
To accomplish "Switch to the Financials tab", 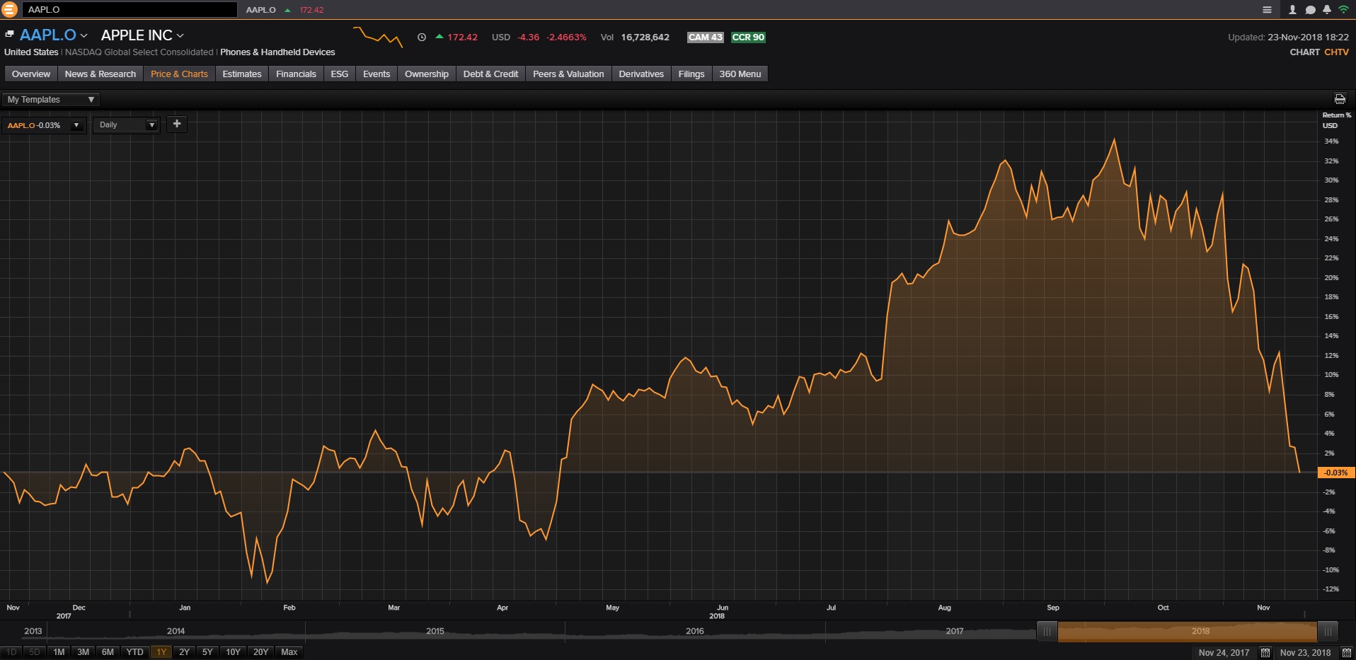I will tap(296, 74).
